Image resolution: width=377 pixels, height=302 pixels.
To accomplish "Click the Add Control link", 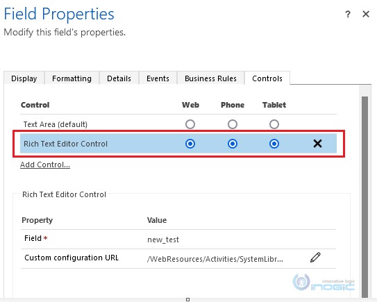I will (x=45, y=165).
